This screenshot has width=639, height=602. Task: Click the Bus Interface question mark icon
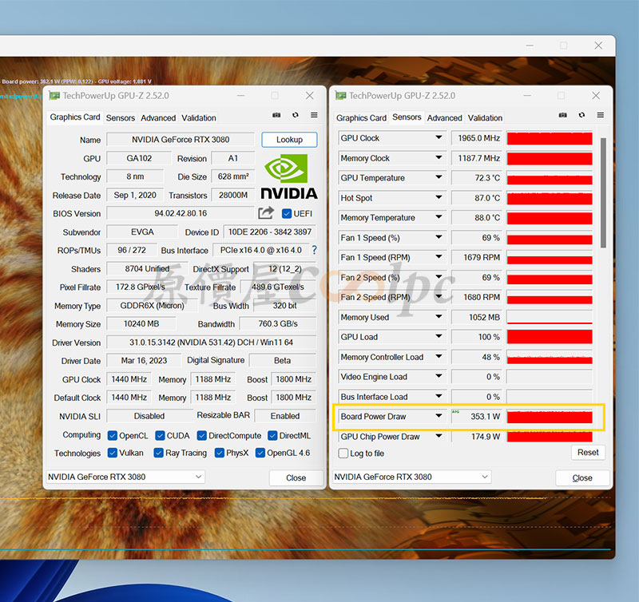pyautogui.click(x=314, y=250)
